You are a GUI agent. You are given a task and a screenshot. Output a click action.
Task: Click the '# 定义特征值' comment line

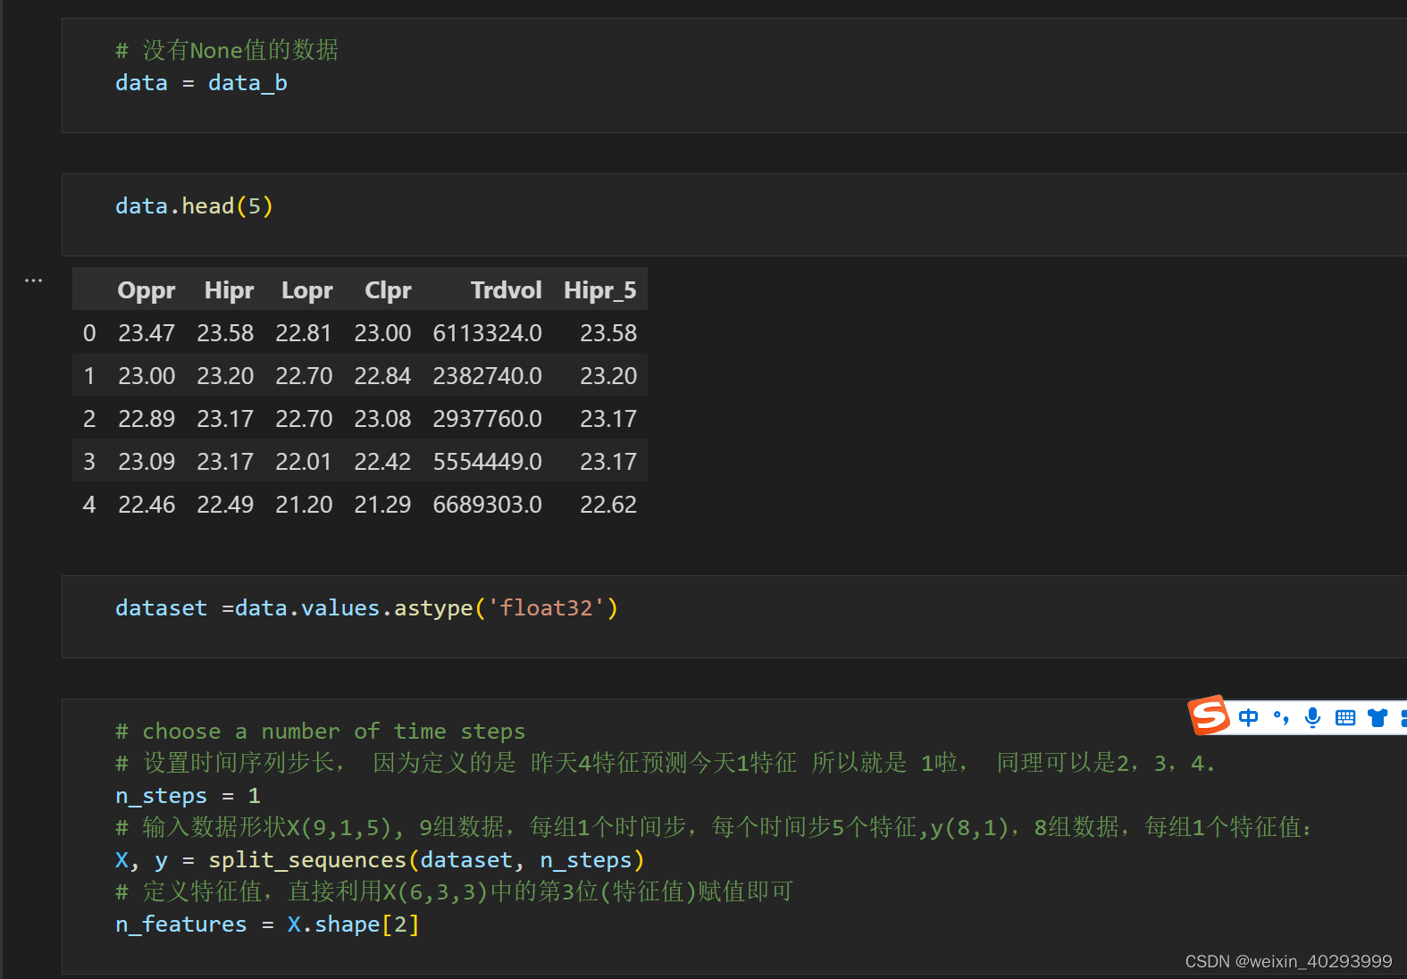click(x=454, y=892)
